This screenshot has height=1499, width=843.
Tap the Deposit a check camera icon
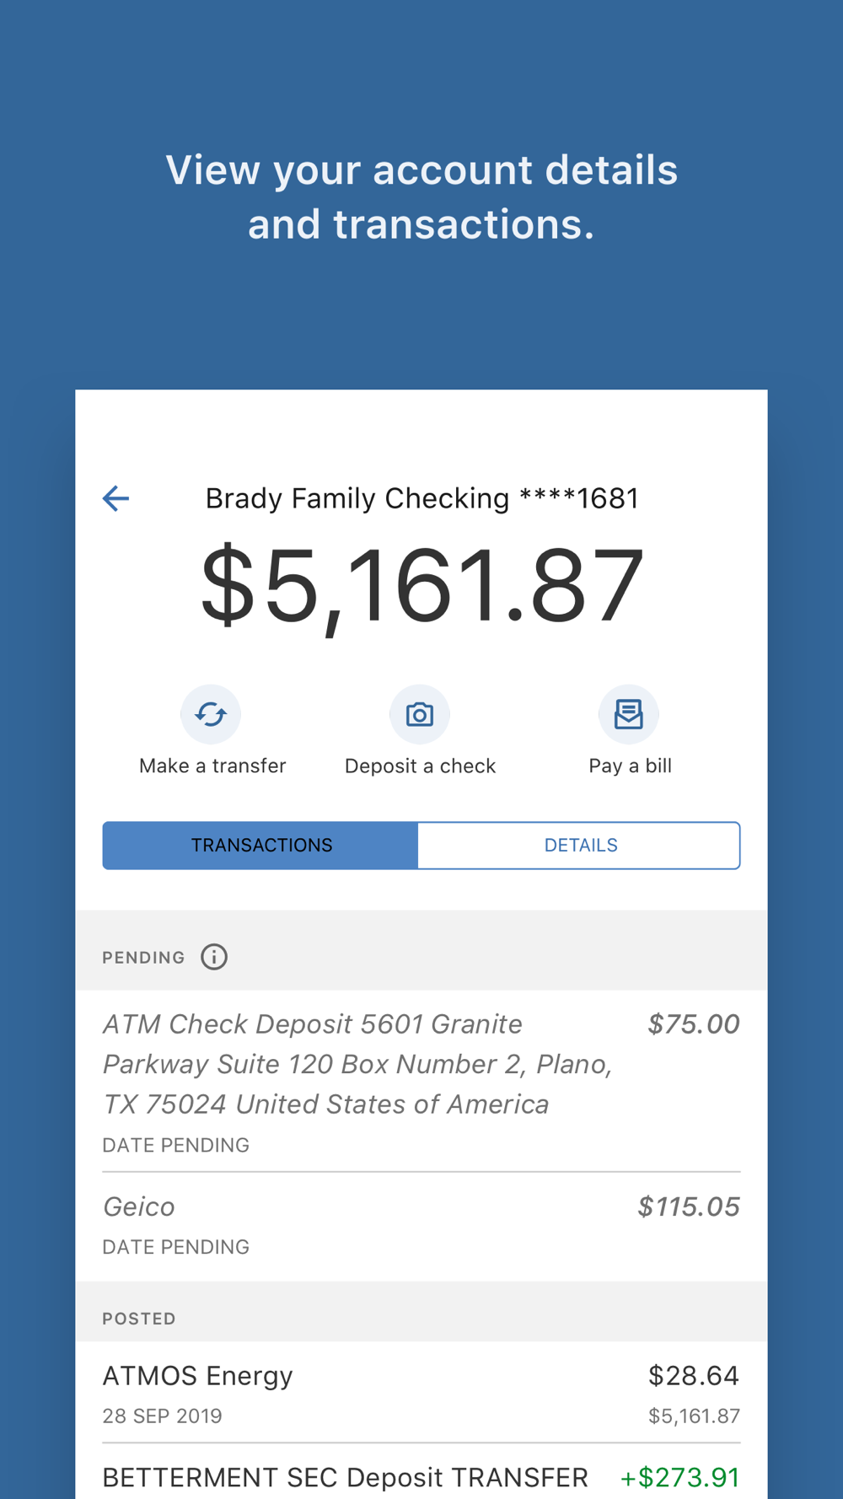pos(420,714)
